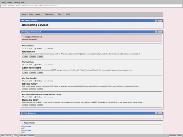Select 'hiring' tag under Why So Retro?
The height and width of the screenshot is (137, 183).
click(25, 89)
